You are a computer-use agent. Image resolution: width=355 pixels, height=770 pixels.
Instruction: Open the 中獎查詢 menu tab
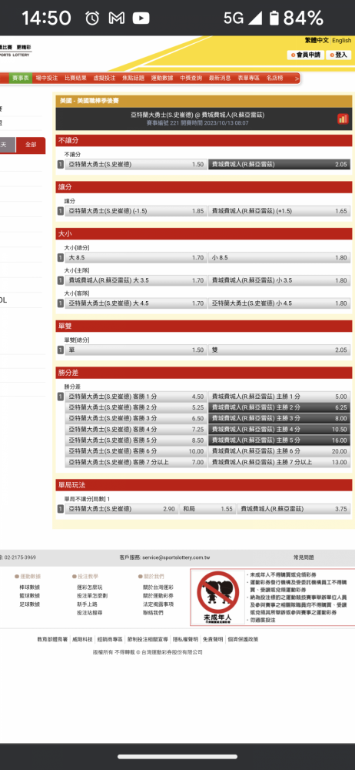pyautogui.click(x=191, y=78)
